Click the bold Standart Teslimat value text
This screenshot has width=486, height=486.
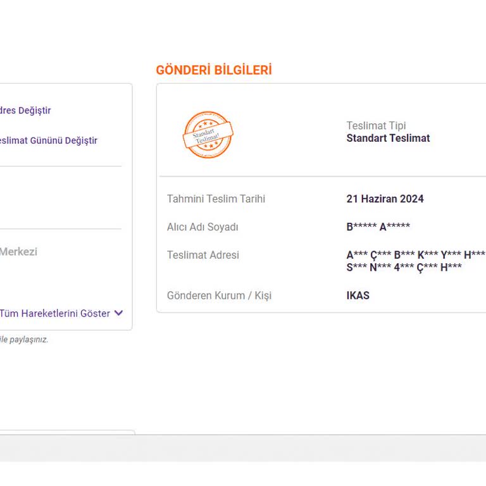388,138
